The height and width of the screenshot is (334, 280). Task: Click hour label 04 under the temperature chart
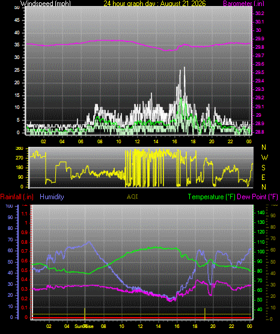[67, 326]
